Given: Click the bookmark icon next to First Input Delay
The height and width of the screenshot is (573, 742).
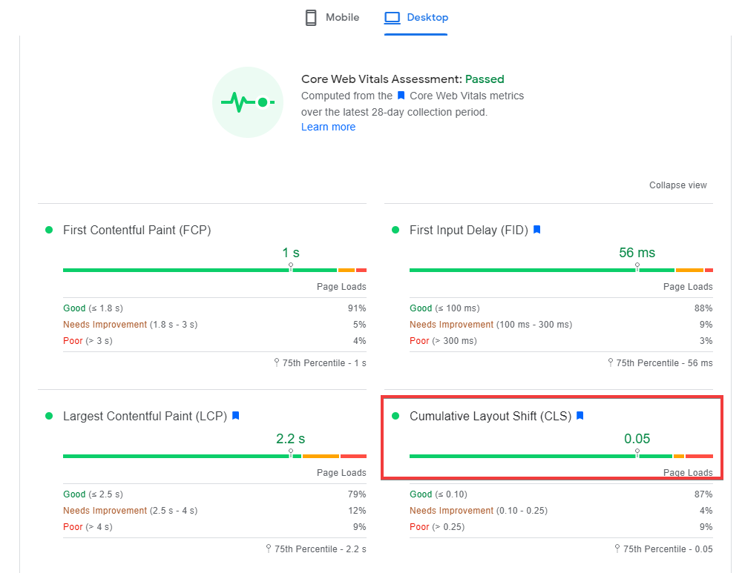Looking at the screenshot, I should pos(537,230).
